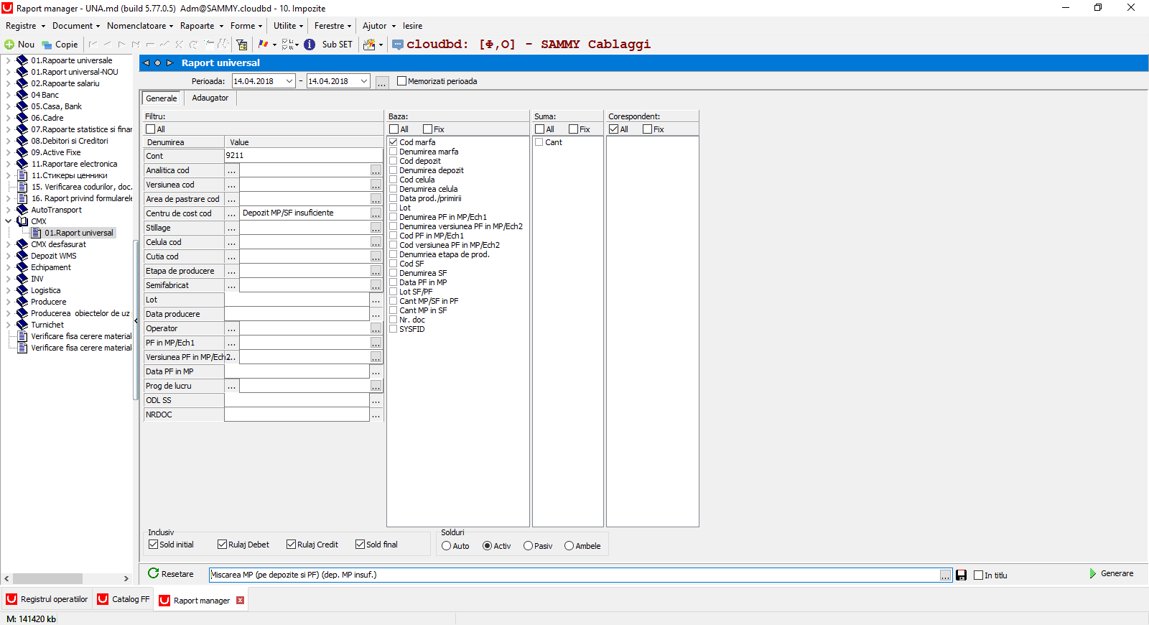
Task: Click the Cont value field containing 9211
Action: click(304, 156)
